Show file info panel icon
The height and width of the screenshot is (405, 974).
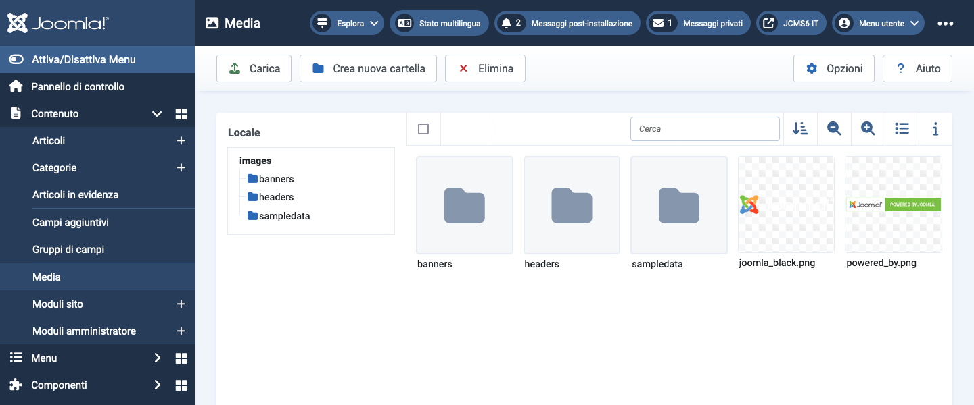935,129
